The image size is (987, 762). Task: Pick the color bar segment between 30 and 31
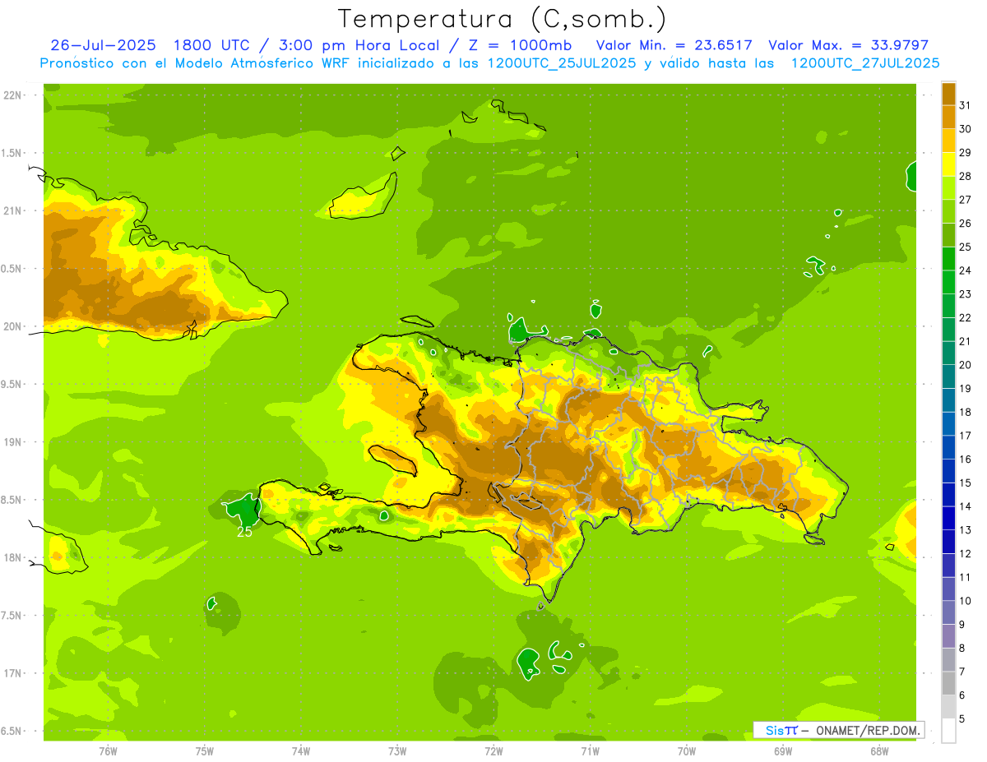(x=948, y=118)
